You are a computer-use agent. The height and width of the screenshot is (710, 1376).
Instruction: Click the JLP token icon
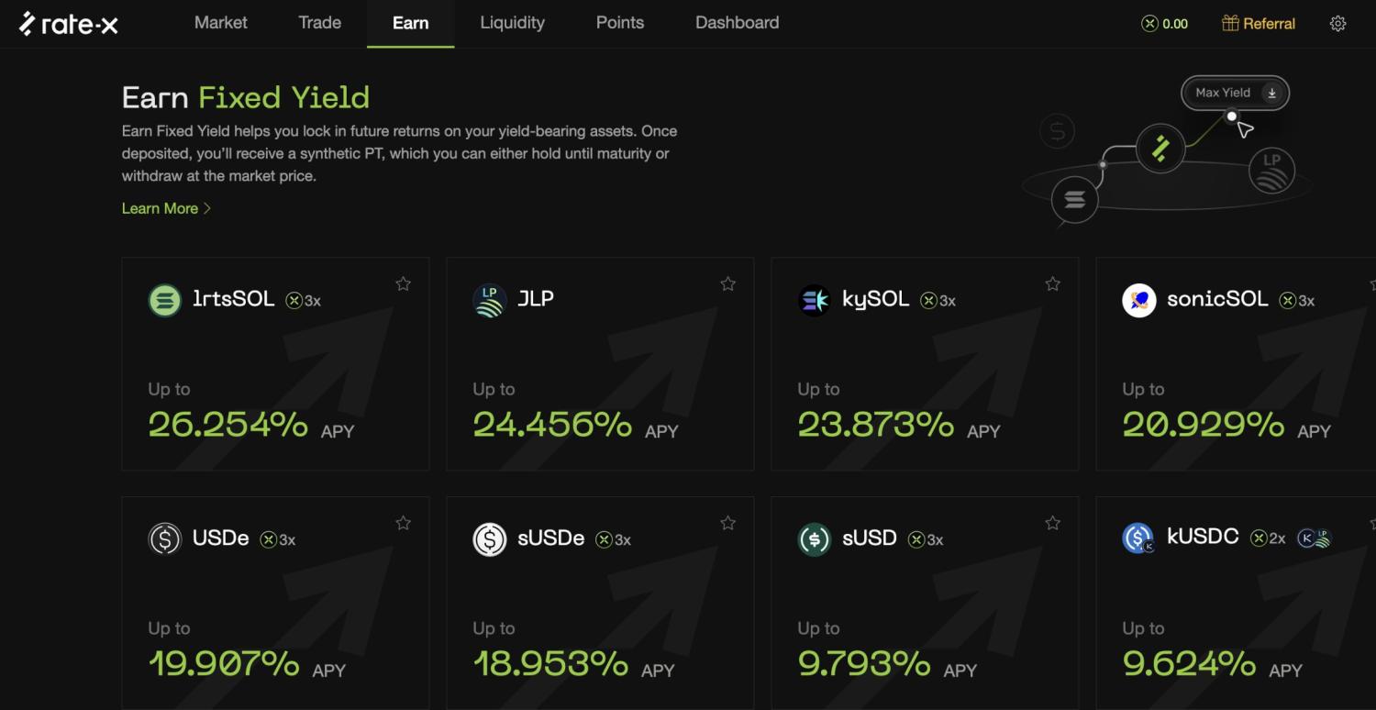[x=490, y=300]
